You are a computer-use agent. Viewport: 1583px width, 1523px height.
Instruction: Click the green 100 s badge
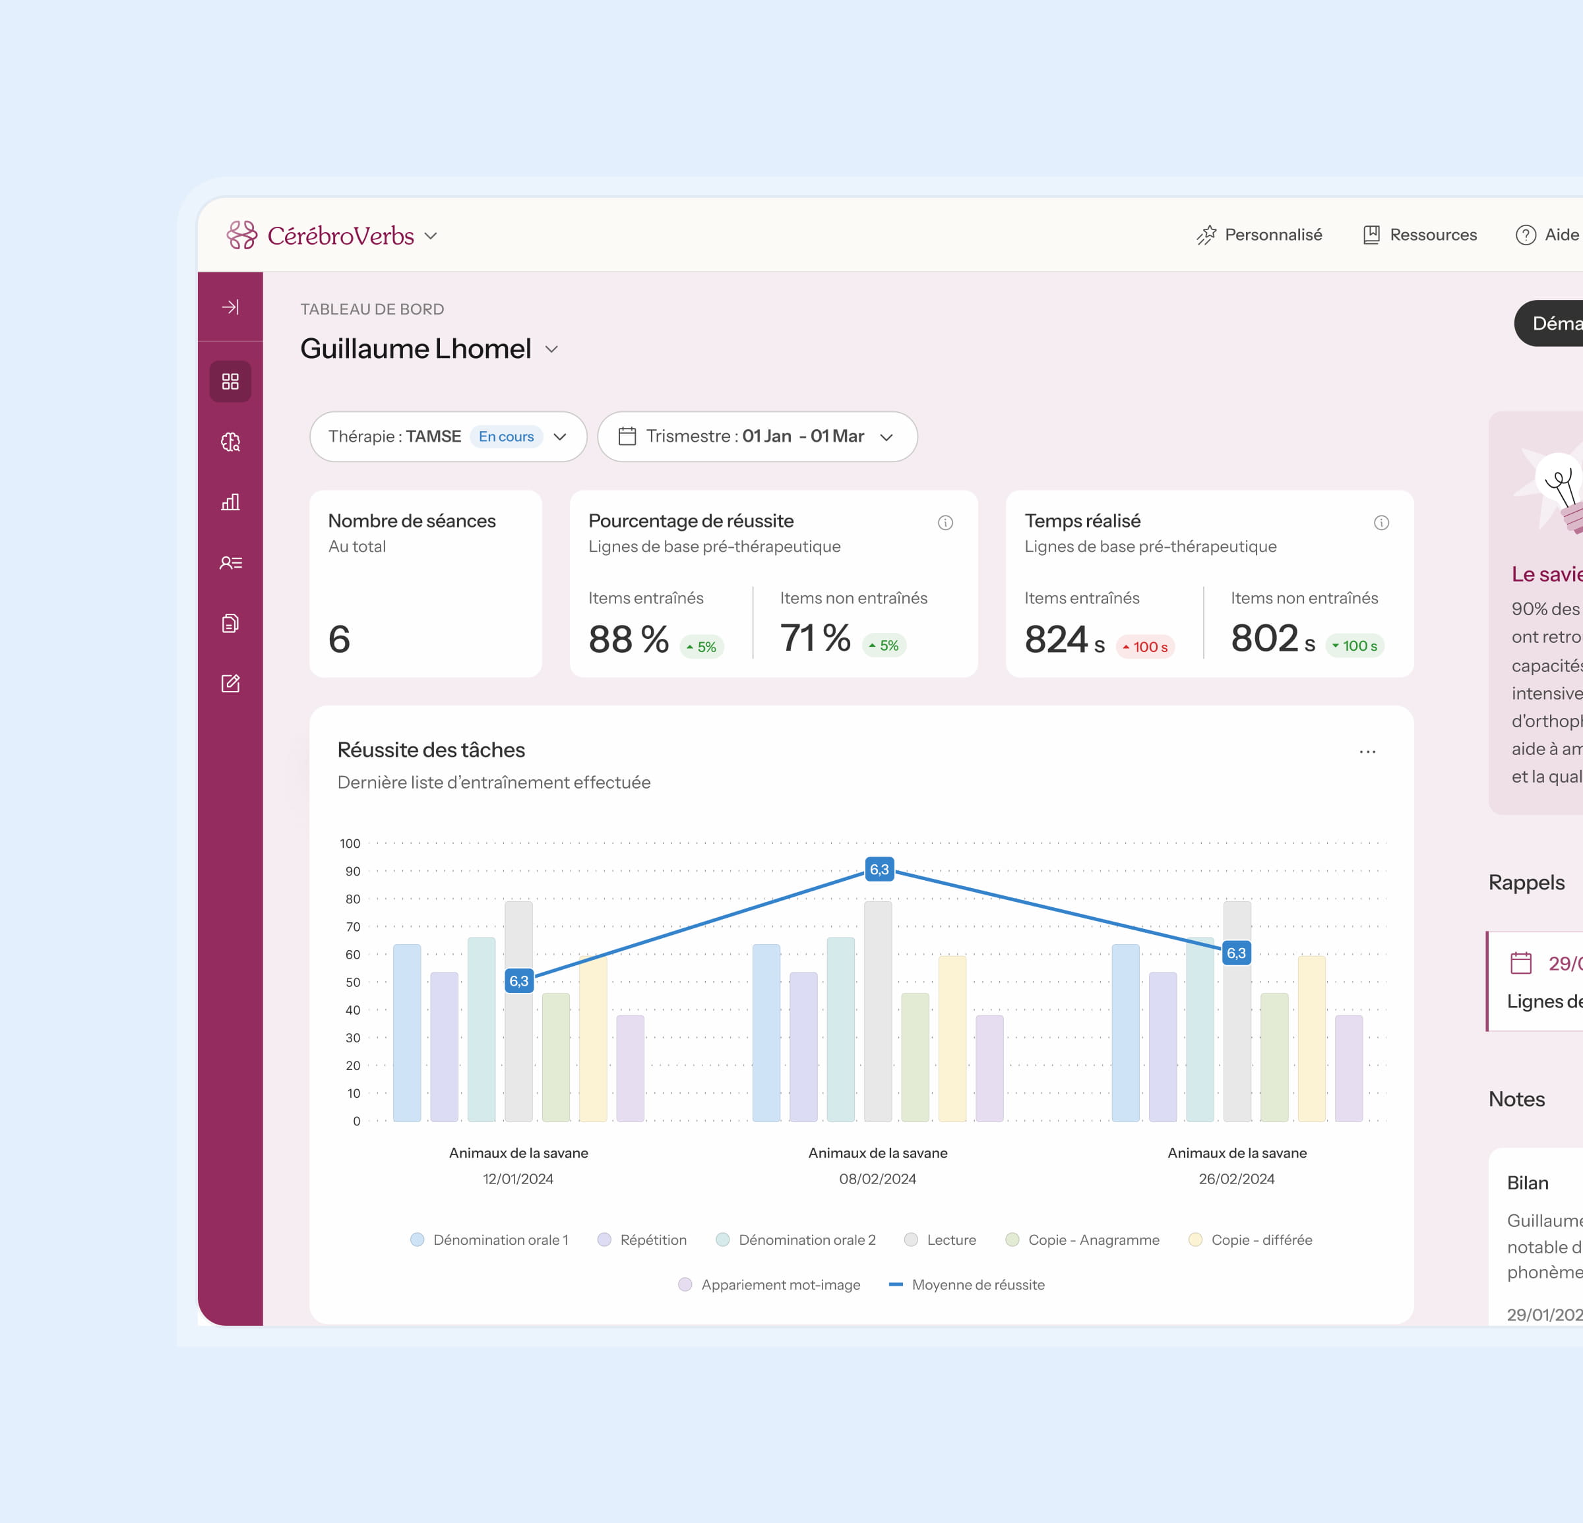coord(1354,645)
